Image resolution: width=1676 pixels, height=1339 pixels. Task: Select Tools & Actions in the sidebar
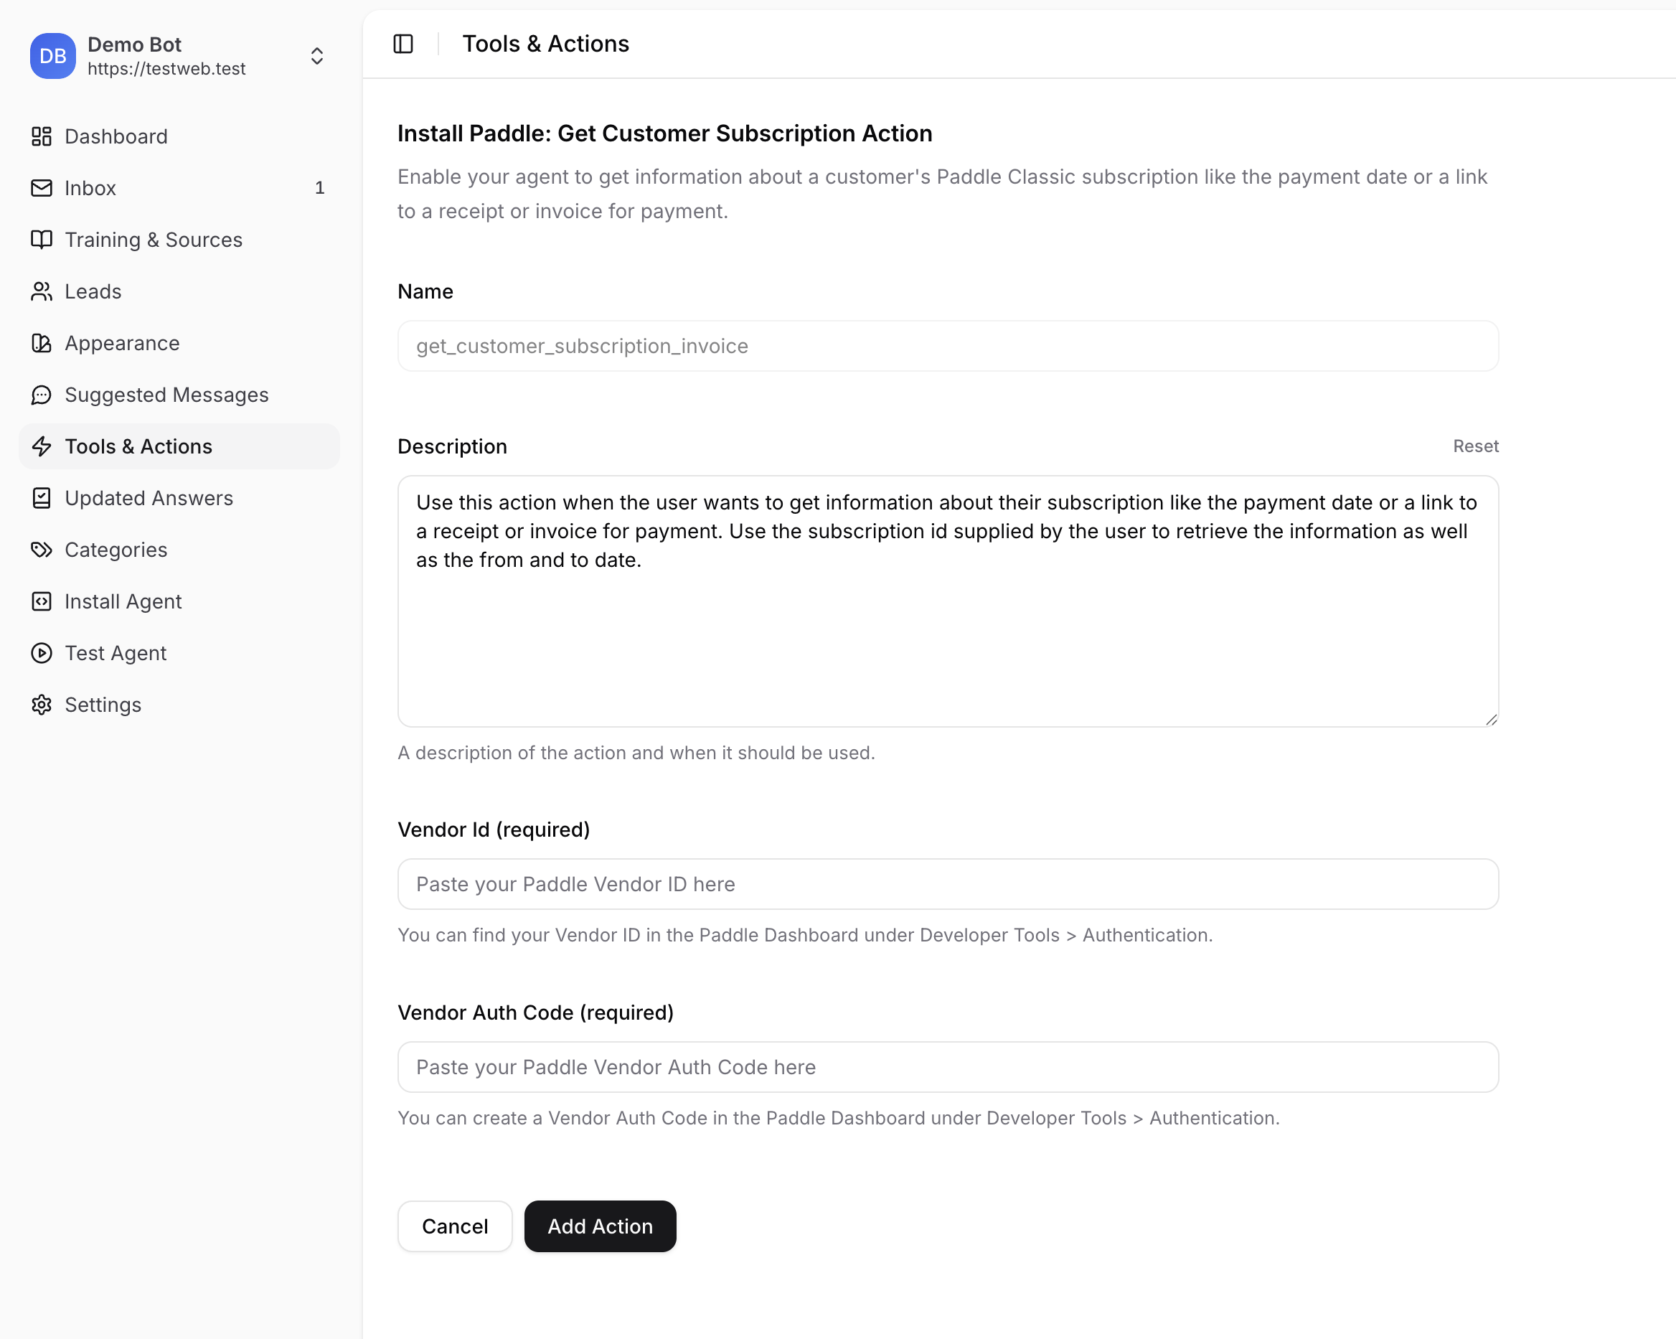[138, 446]
